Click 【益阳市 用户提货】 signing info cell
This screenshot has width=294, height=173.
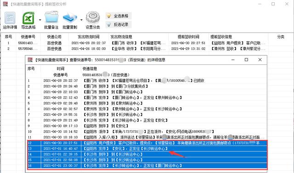click(238, 43)
